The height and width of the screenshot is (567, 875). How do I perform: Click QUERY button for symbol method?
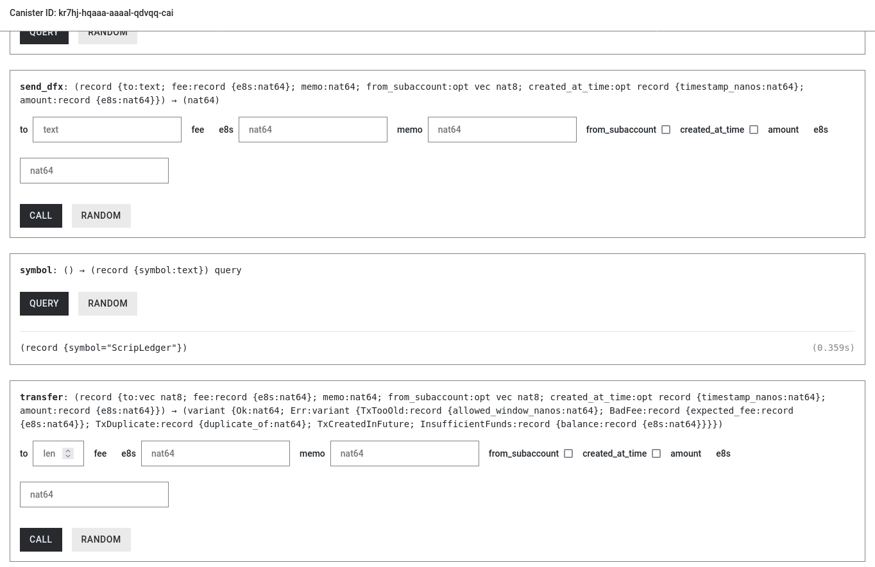(44, 303)
